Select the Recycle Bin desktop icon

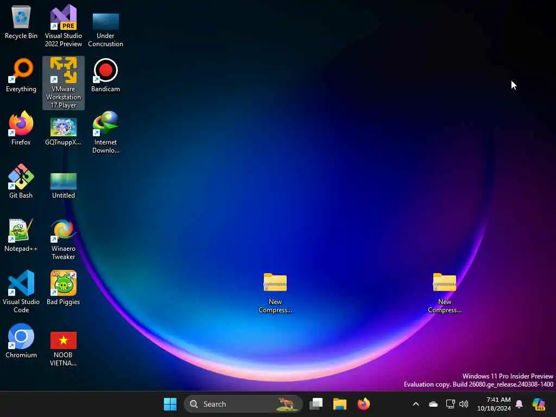tap(21, 23)
